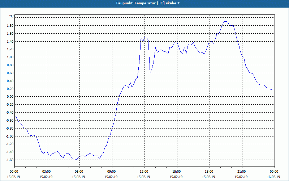Click the 09:00 time label
The height and width of the screenshot is (181, 289).
(112, 172)
